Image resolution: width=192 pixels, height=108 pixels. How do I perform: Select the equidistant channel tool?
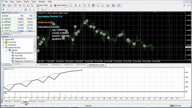[x=25, y=9]
